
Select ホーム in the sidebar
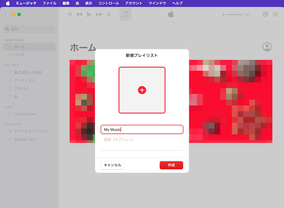[29, 47]
